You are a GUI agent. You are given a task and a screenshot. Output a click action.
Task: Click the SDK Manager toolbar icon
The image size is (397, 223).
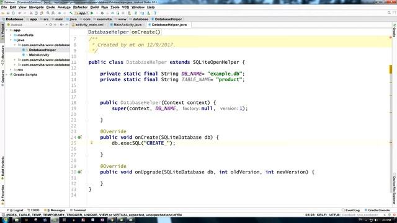point(149,13)
